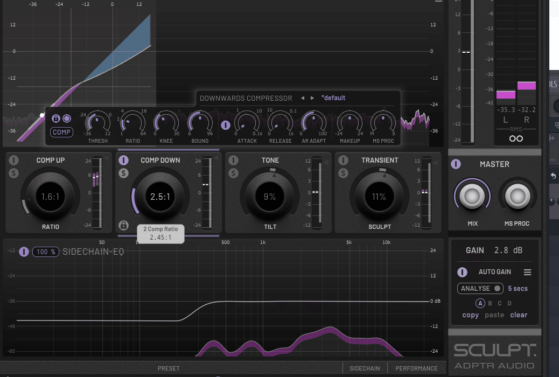Viewport: 559px width, 377px height.
Task: Click the BOUND knob
Action: pos(200,123)
